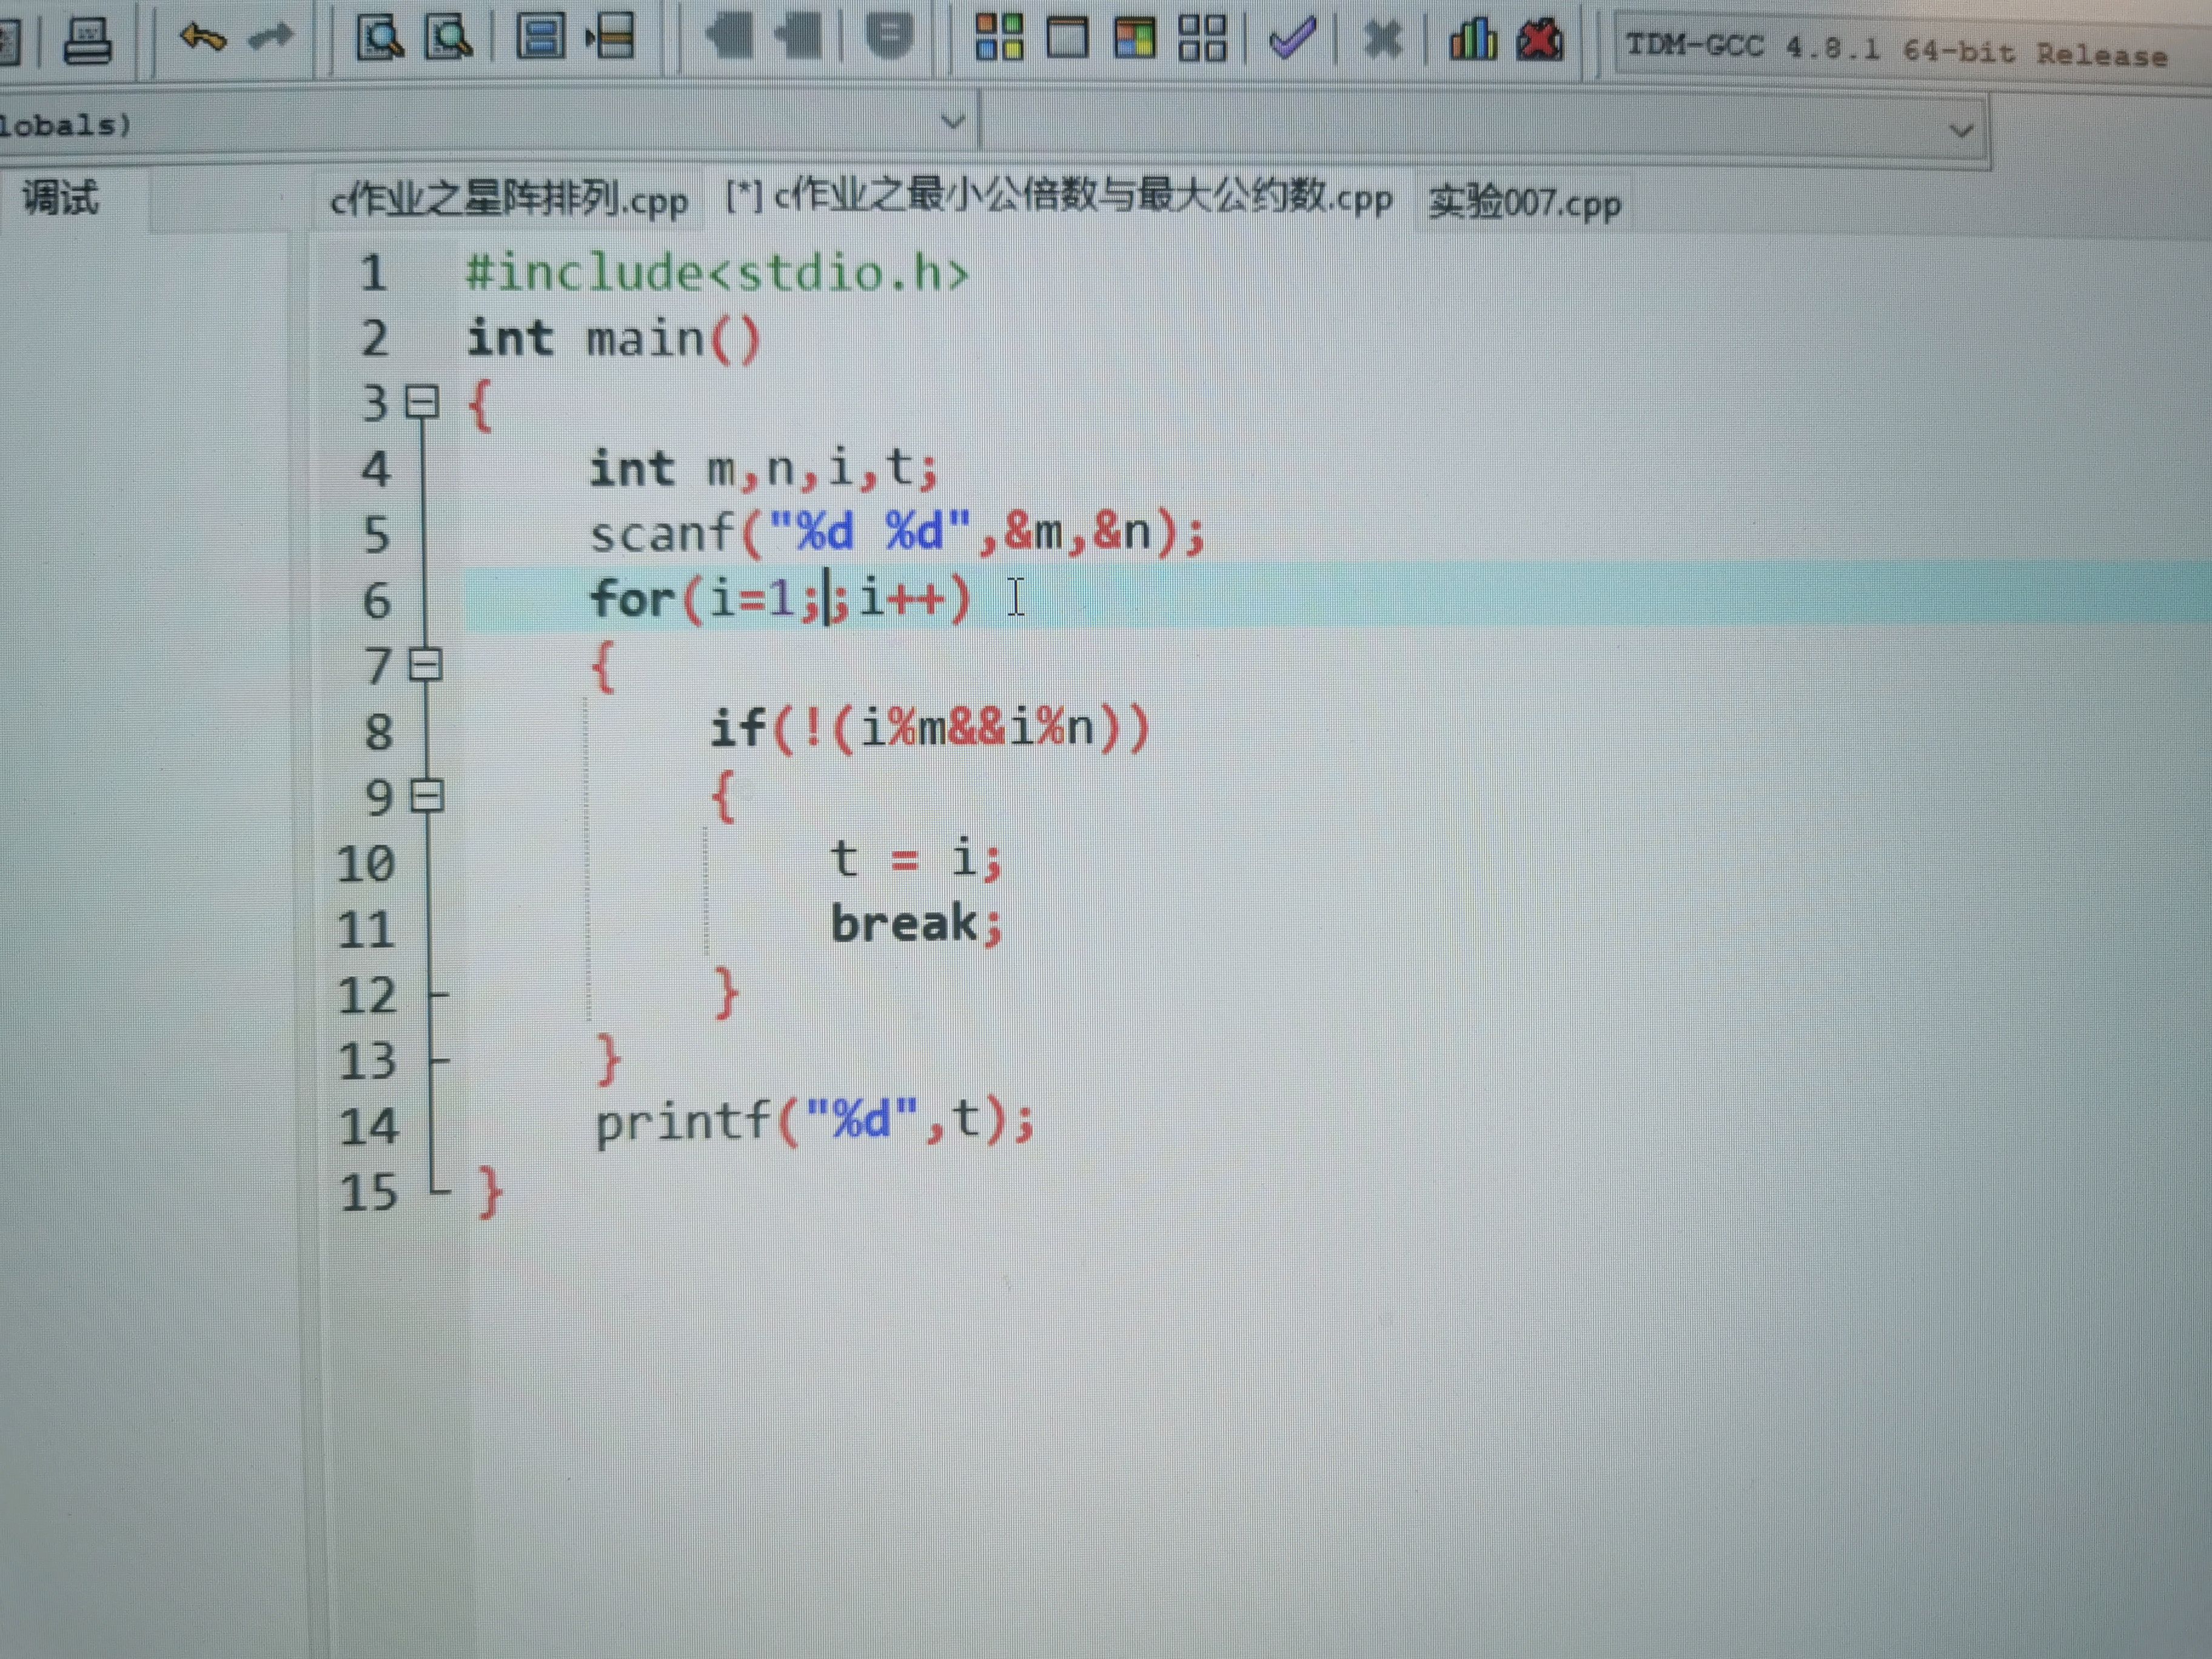Click line number 10 in gutter

[366, 863]
